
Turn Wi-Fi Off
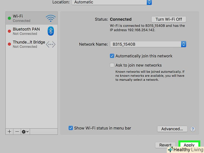coord(169,19)
